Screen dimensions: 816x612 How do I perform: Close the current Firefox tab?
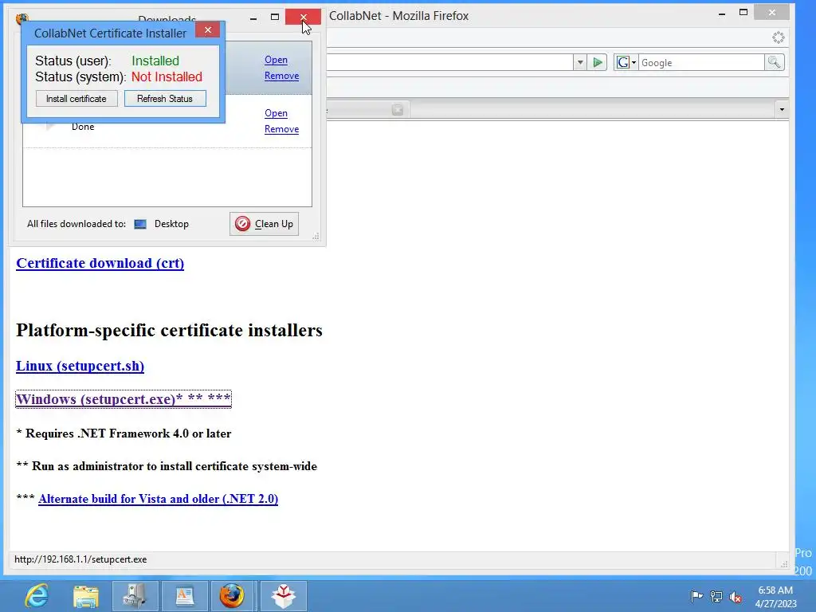(x=398, y=109)
